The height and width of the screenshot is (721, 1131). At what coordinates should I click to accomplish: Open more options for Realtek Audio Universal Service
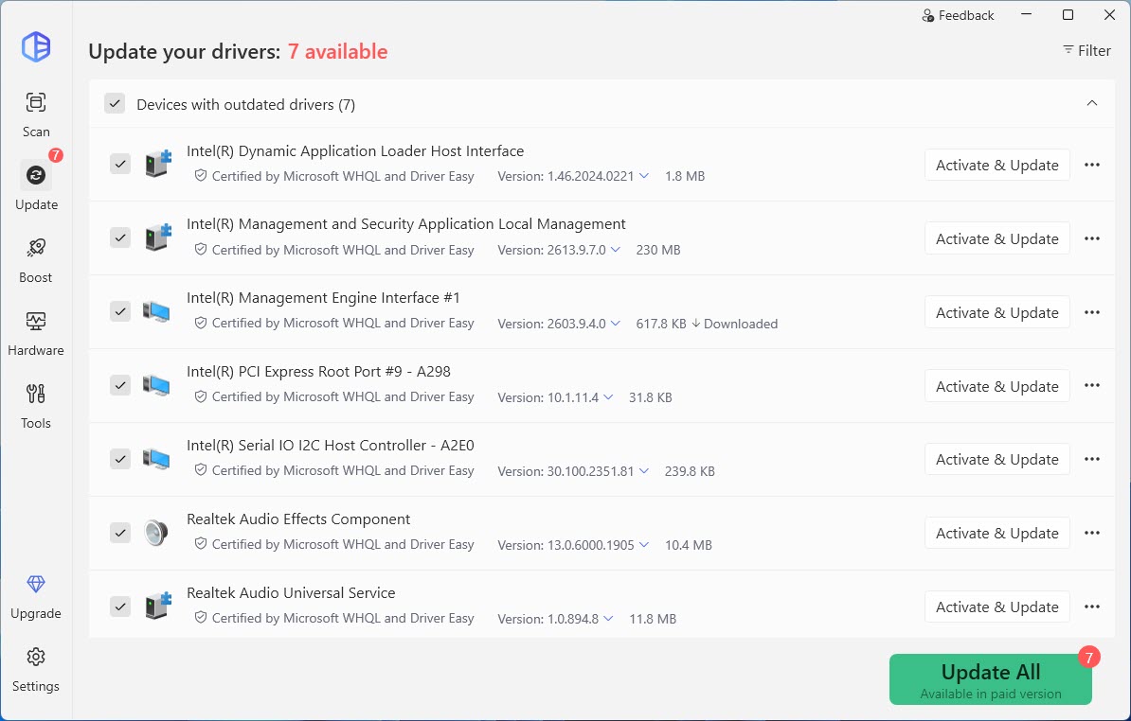point(1092,607)
